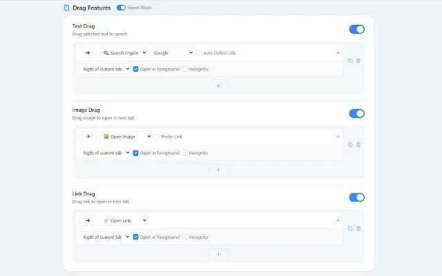Delete the Image Drag rule
The image size is (442, 276).
click(x=358, y=144)
